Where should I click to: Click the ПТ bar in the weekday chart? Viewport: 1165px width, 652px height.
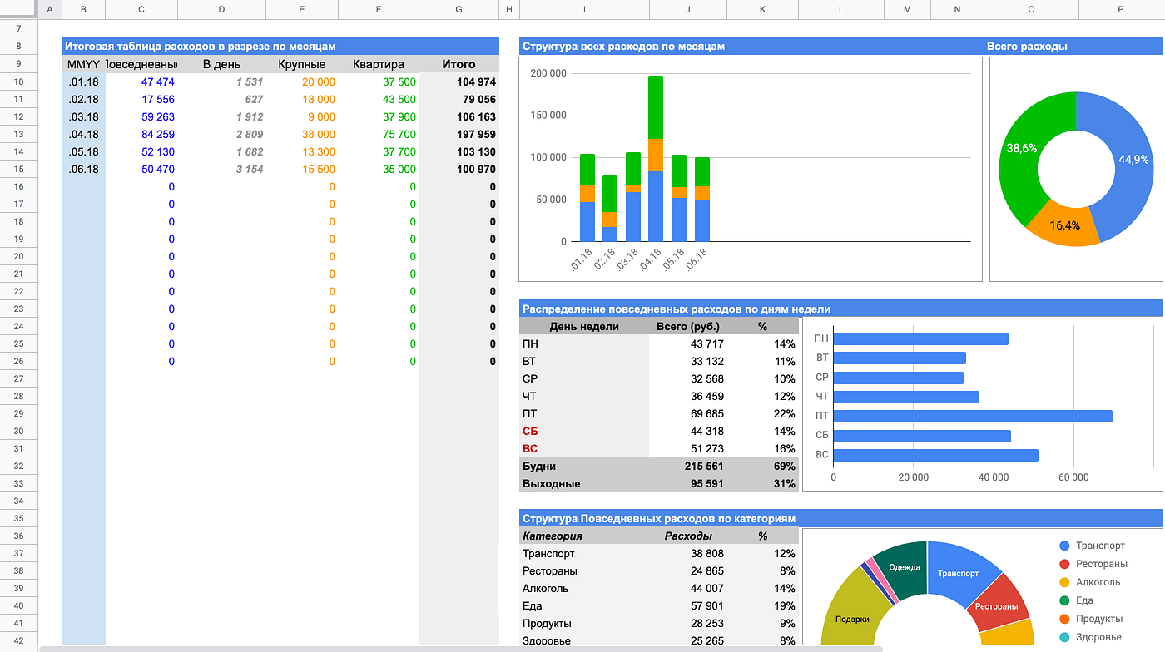click(x=973, y=416)
